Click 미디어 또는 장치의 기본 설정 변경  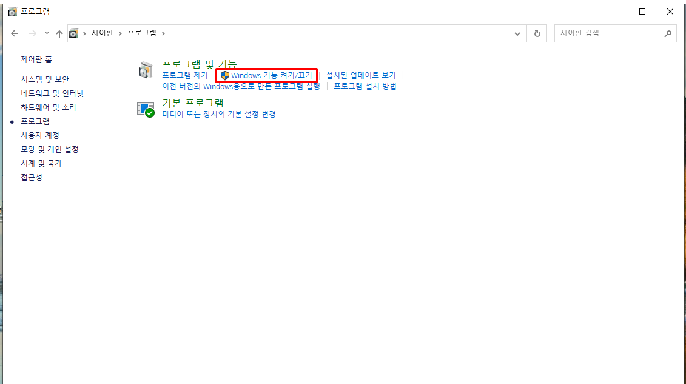coord(219,114)
